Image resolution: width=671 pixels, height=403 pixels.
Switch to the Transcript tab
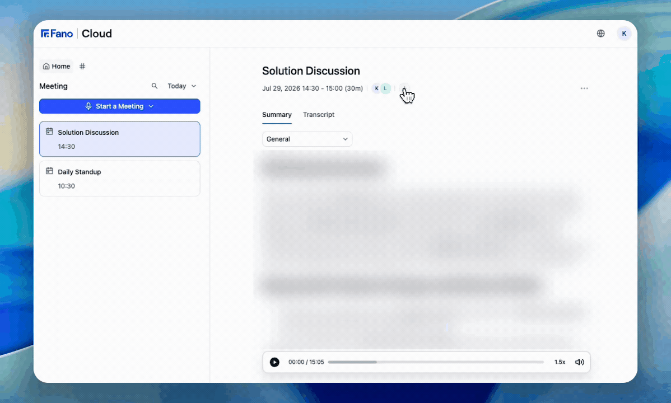click(x=319, y=115)
